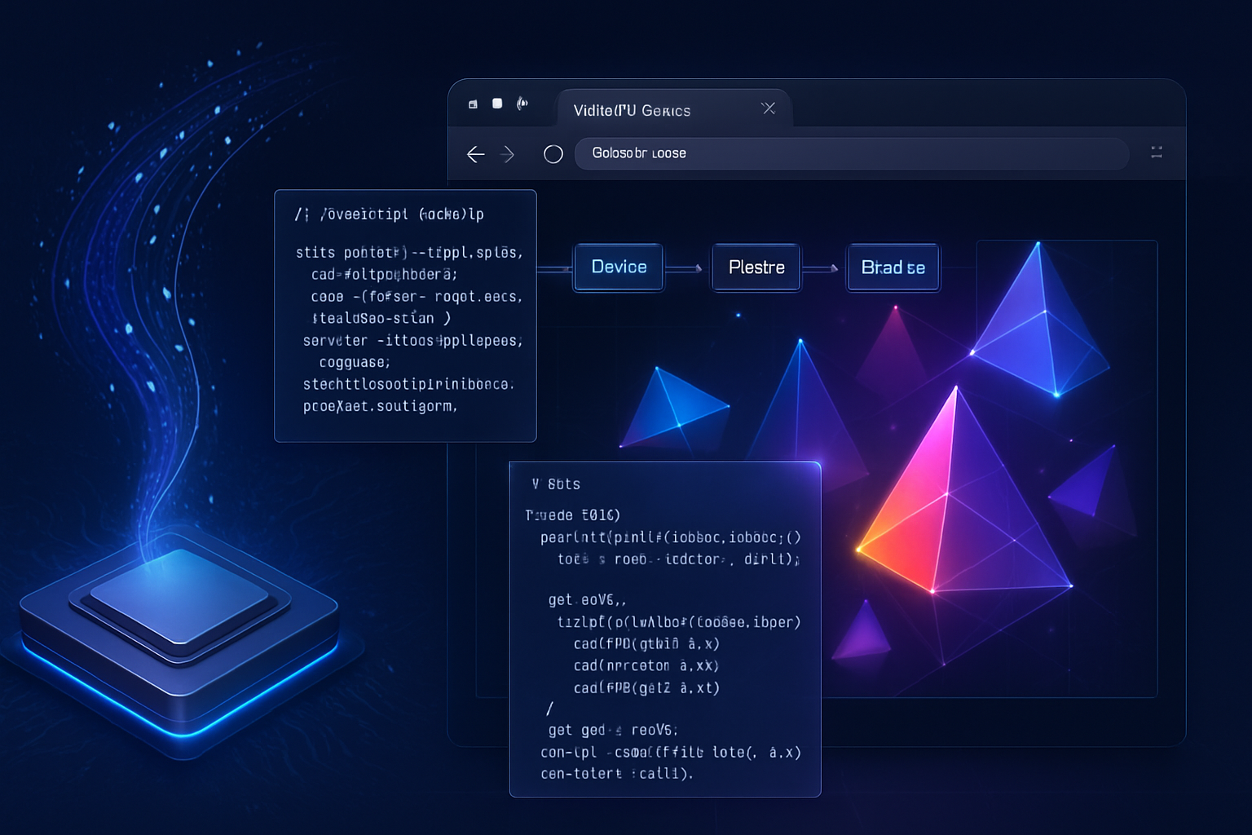The width and height of the screenshot is (1252, 835).
Task: Open the browser menu icon right of the address bar
Action: [x=1156, y=152]
